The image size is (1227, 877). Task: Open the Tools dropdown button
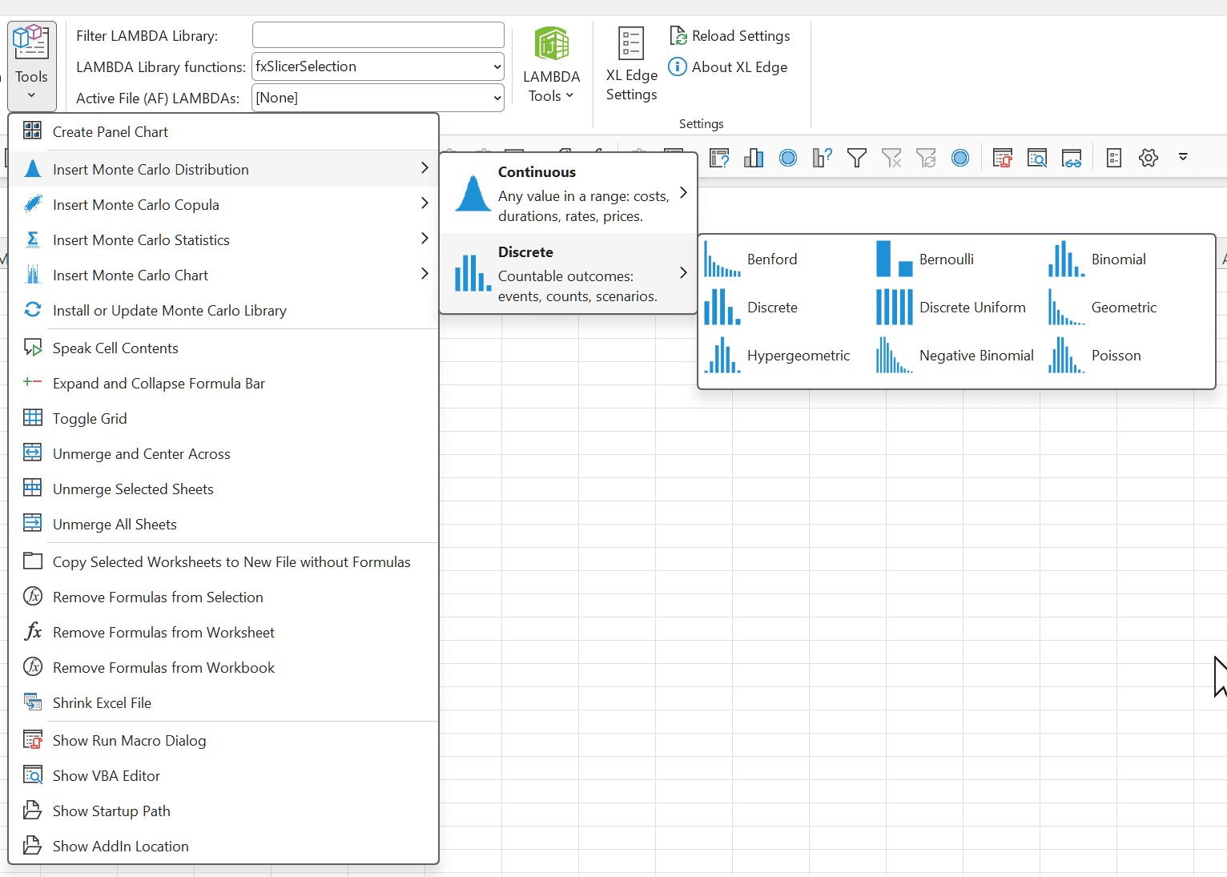pyautogui.click(x=32, y=66)
